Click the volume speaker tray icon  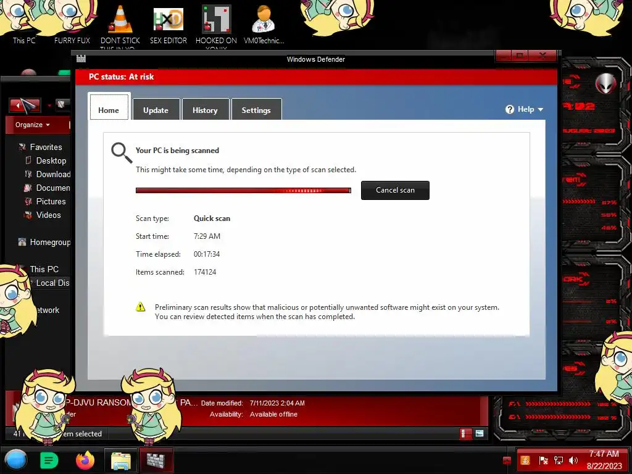click(573, 460)
